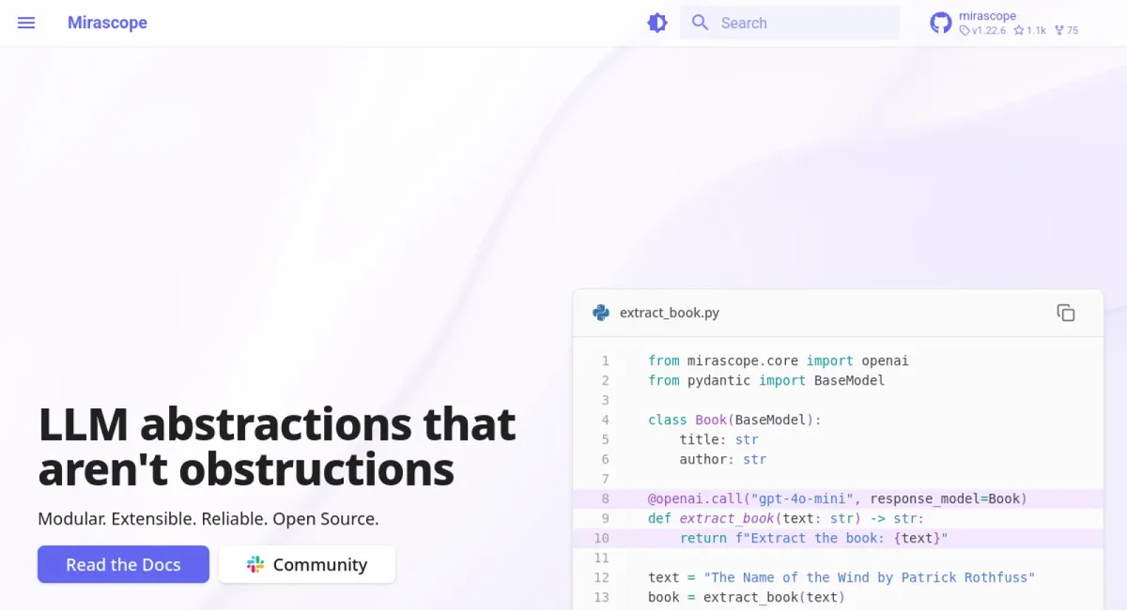This screenshot has height=610, width=1127.
Task: Click code line 'text = "The Name of the Wind'
Action: (841, 577)
